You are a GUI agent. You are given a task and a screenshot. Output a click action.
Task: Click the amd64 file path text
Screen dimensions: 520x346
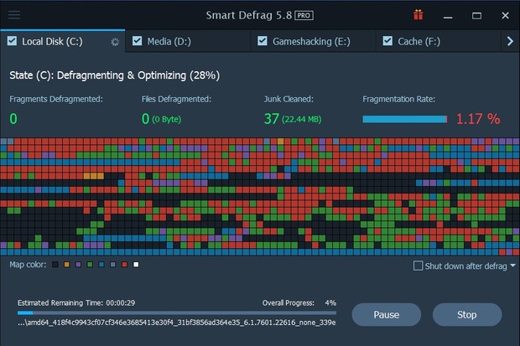point(177,323)
